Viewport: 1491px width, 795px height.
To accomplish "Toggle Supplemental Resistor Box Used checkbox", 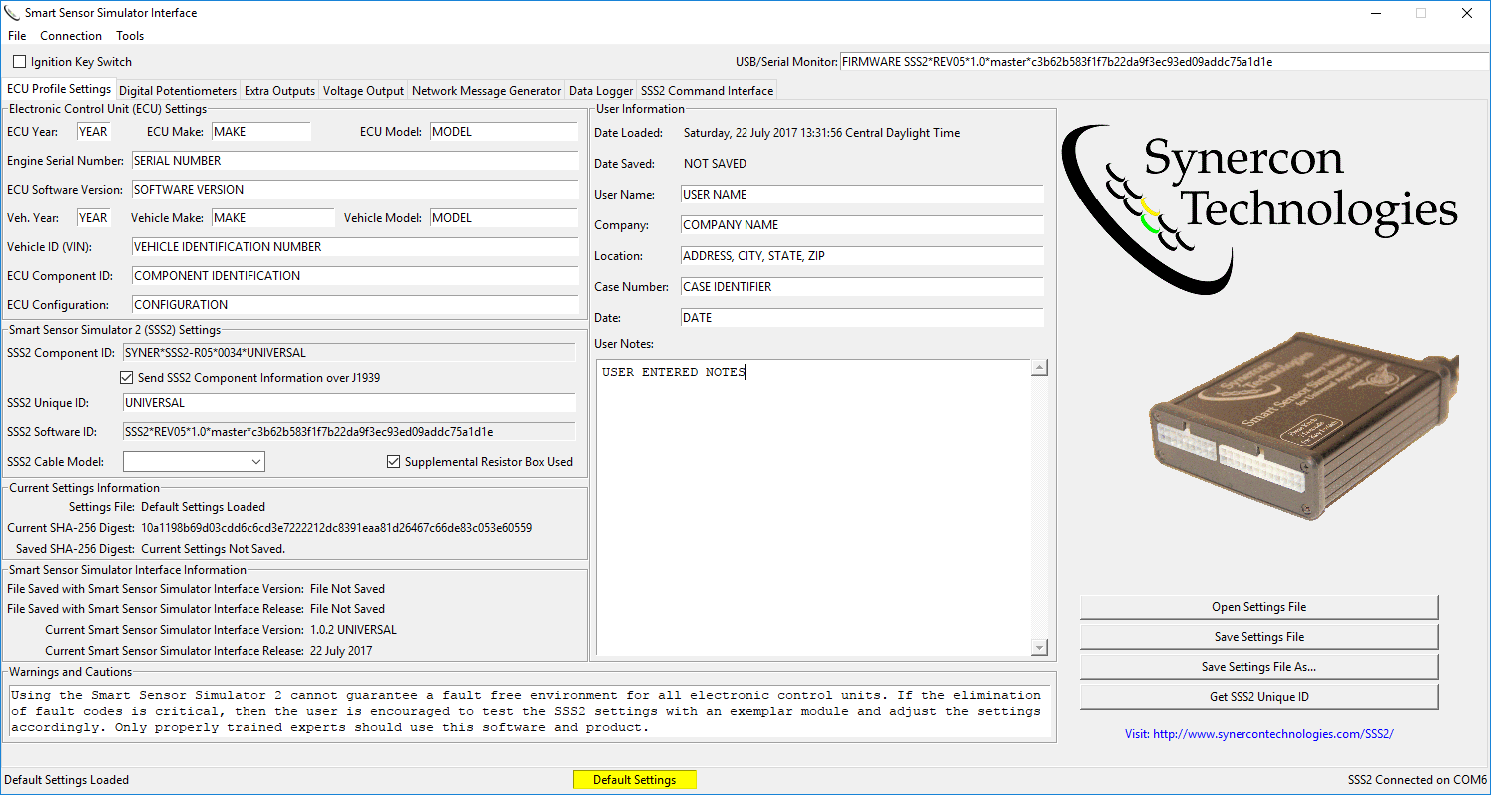I will [393, 462].
